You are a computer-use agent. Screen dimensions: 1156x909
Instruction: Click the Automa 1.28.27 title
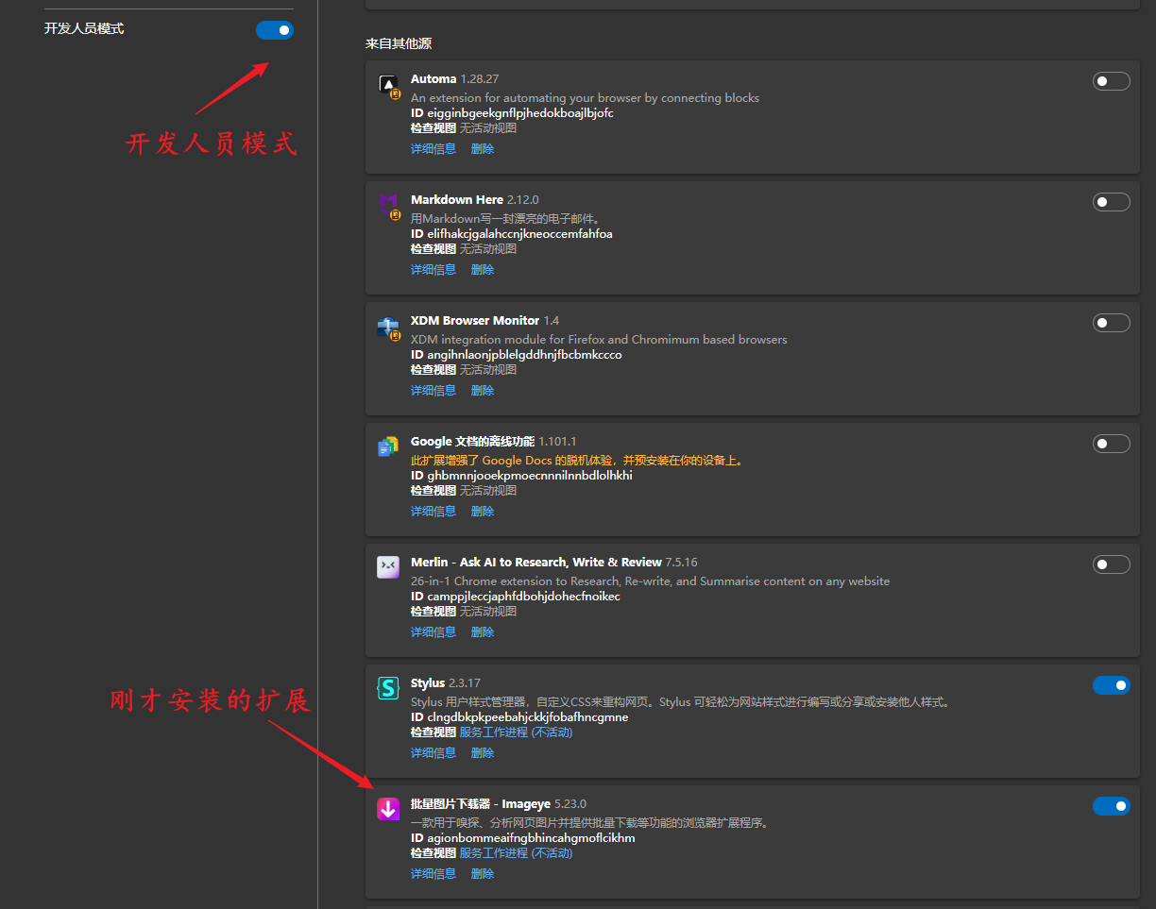click(x=455, y=79)
